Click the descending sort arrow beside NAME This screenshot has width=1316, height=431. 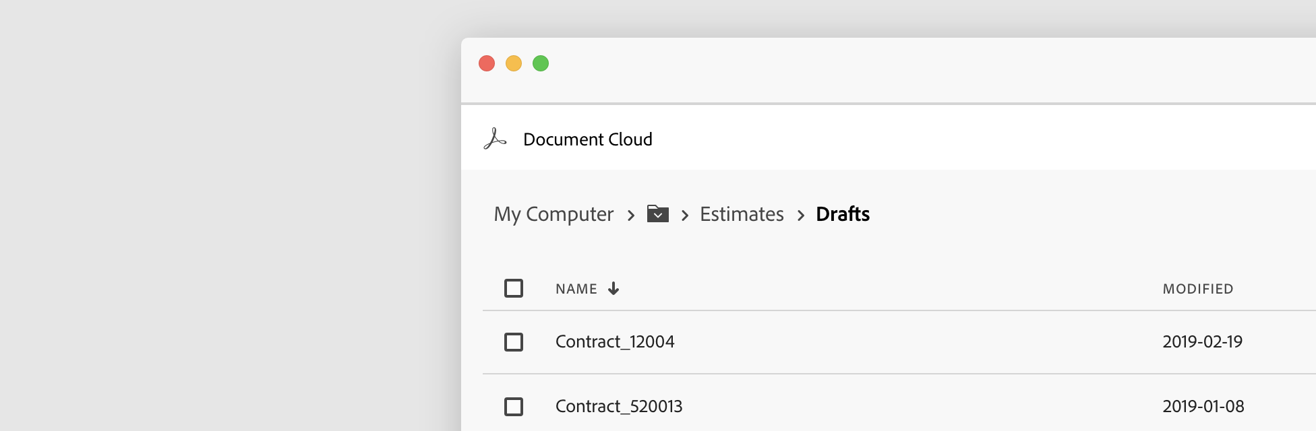[614, 289]
